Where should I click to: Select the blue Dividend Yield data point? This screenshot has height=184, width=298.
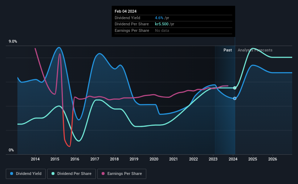[x=235, y=99]
